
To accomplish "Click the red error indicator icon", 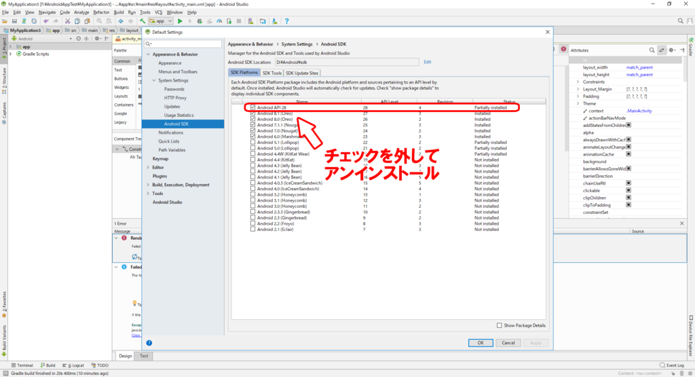I will (x=563, y=49).
